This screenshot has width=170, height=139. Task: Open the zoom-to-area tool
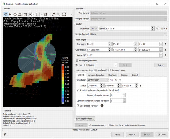point(30,14)
